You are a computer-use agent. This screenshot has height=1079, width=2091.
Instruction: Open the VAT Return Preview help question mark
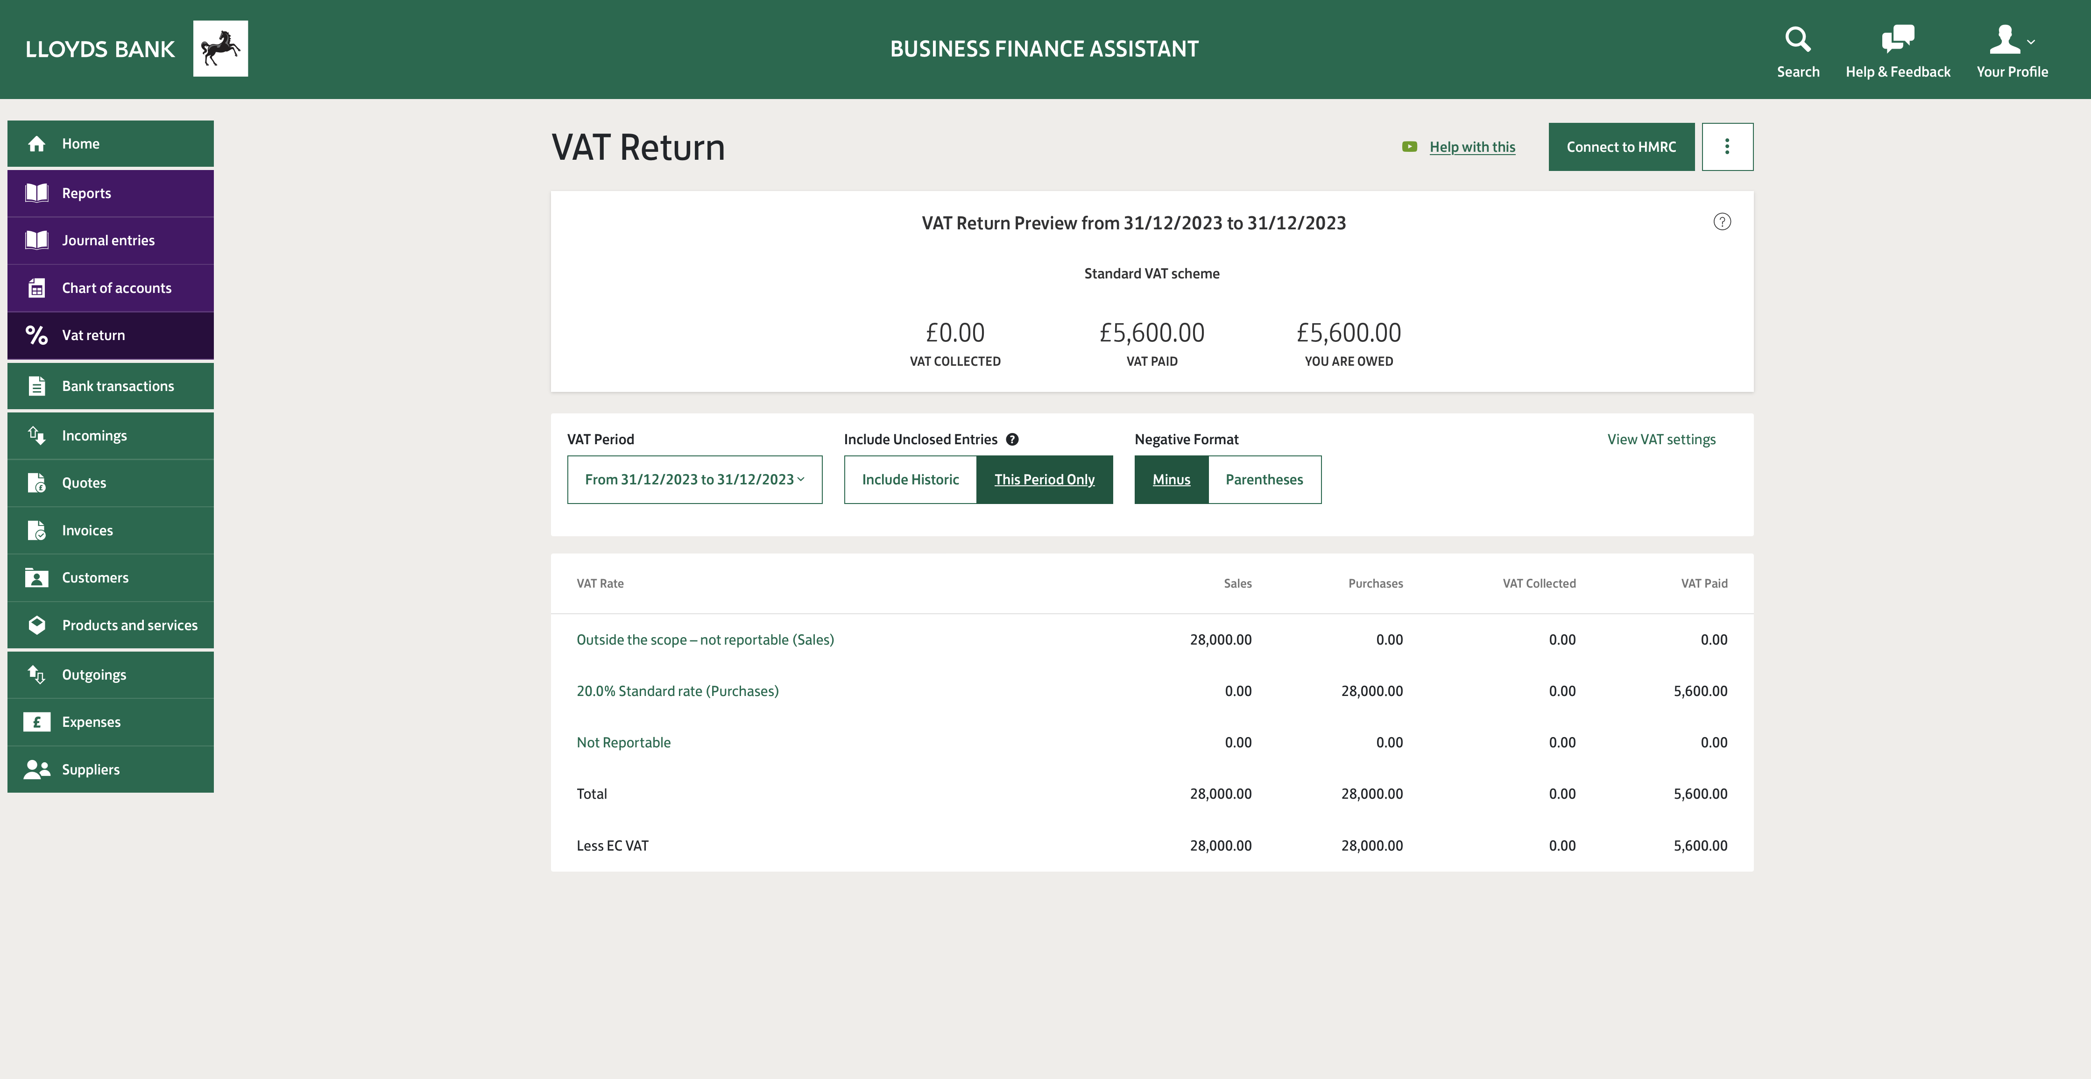(x=1724, y=222)
